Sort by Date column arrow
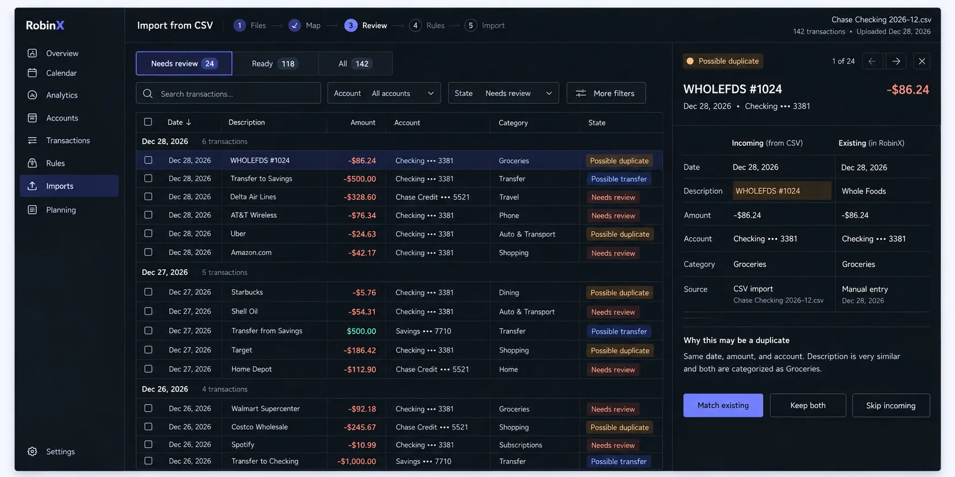Screen dimensions: 955x477 188,123
